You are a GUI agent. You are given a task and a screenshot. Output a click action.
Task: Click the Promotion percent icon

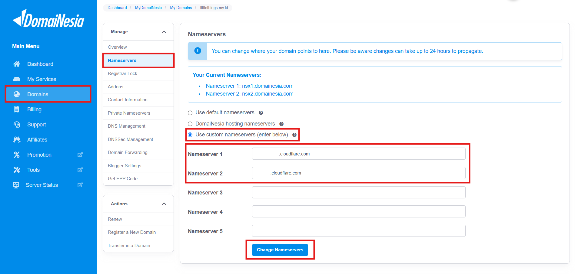coord(17,155)
